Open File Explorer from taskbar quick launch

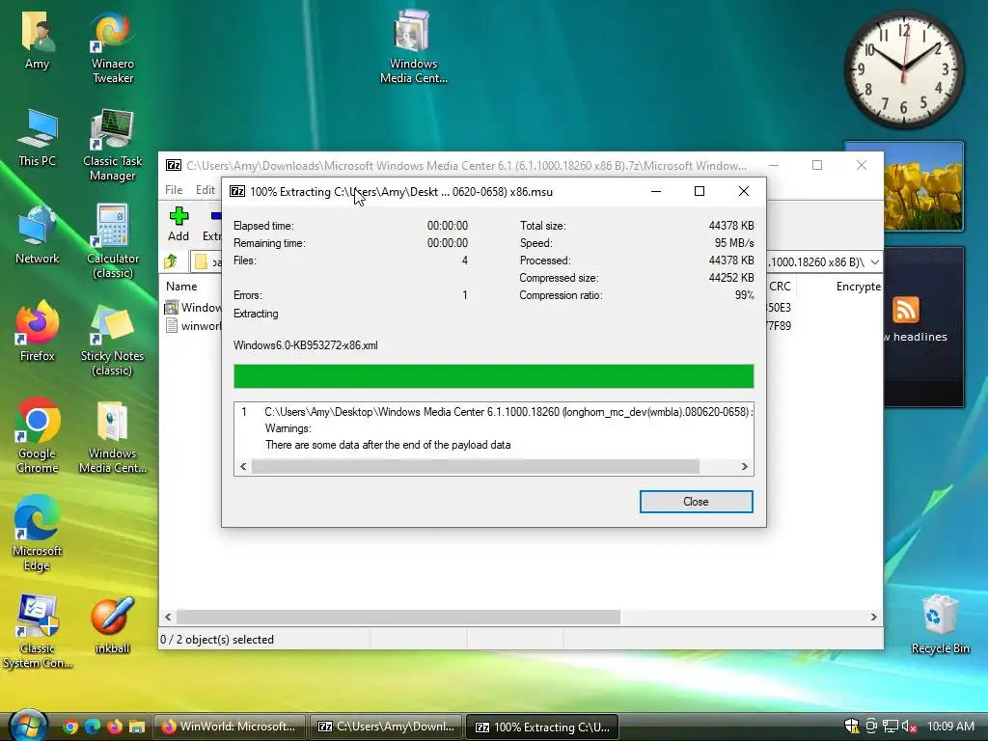pyautogui.click(x=137, y=727)
